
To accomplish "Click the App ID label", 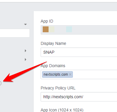I will pos(47,21).
